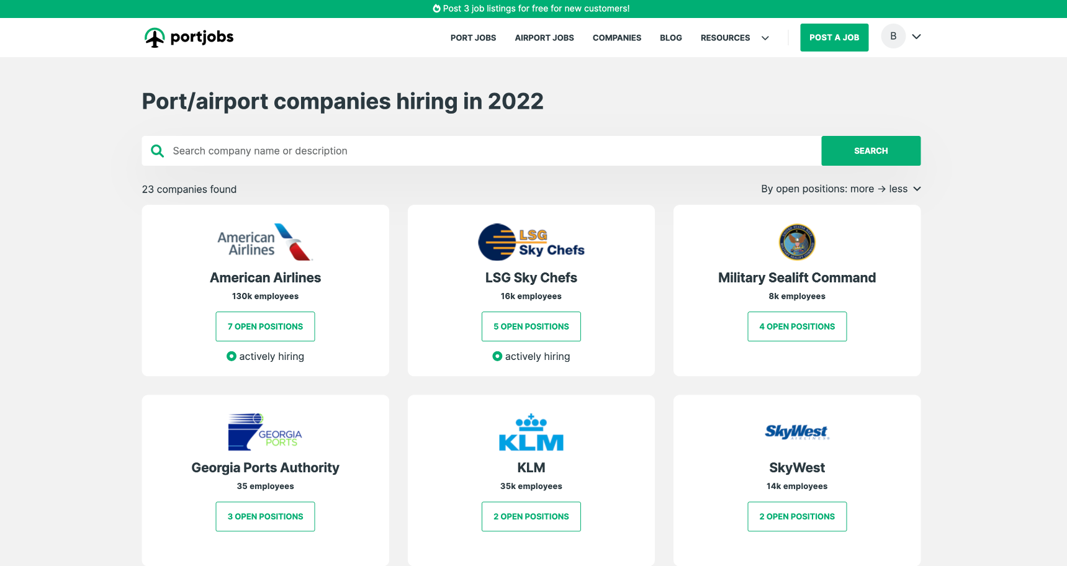View 5 open positions at LSG Sky Chefs

pos(531,326)
